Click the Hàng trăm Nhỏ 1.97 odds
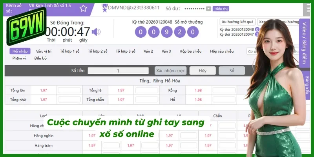 [x=131, y=145]
